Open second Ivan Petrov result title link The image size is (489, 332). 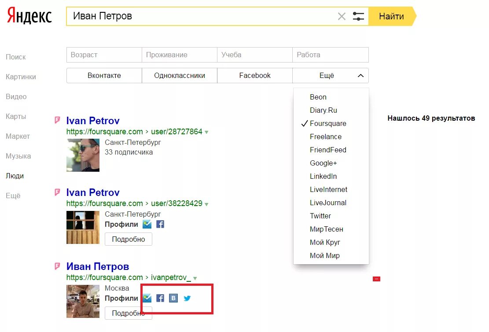coord(93,192)
